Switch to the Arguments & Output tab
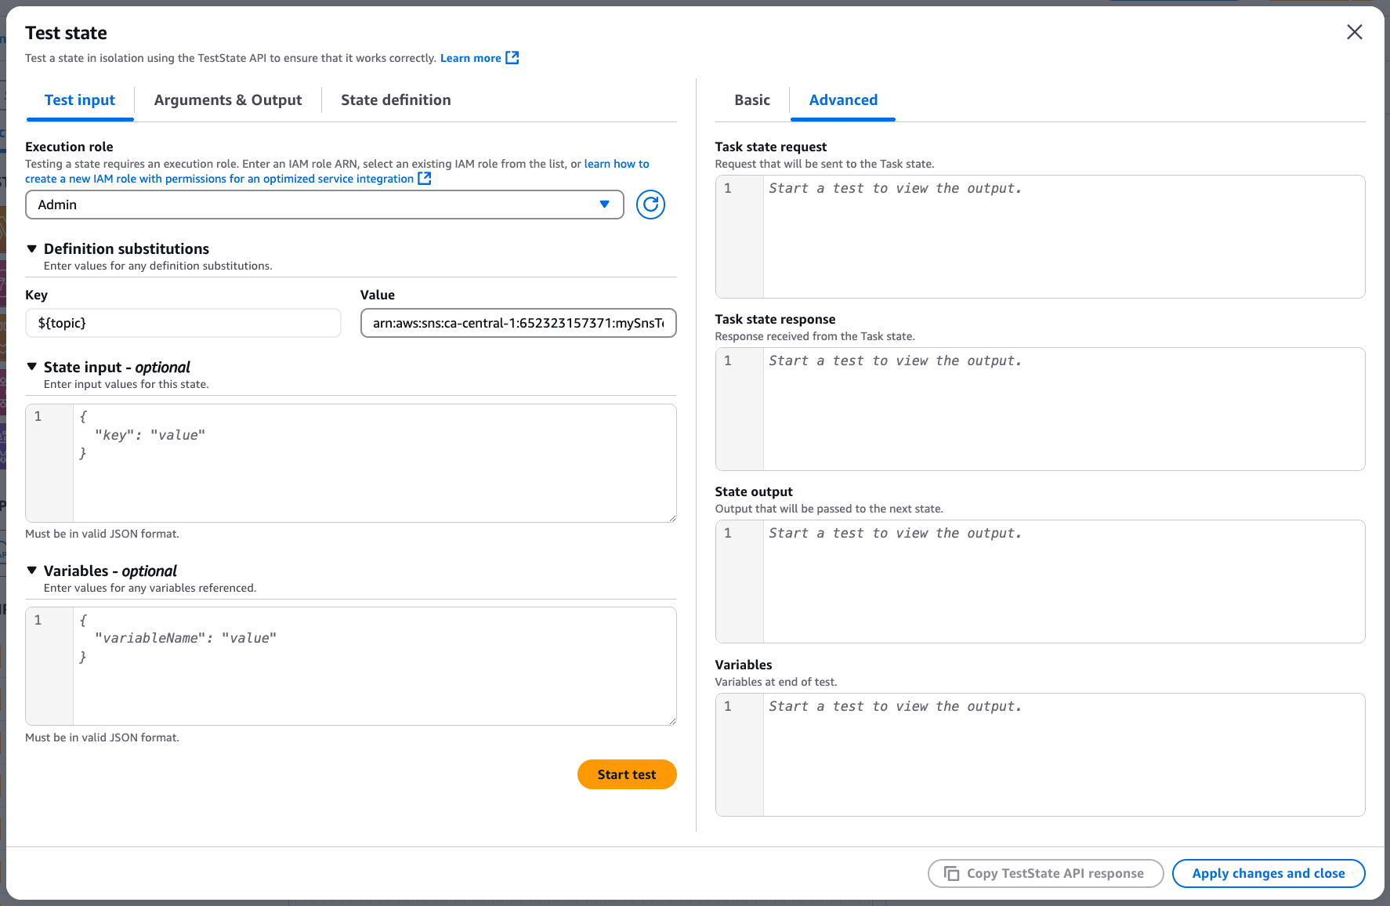1390x906 pixels. (x=228, y=100)
